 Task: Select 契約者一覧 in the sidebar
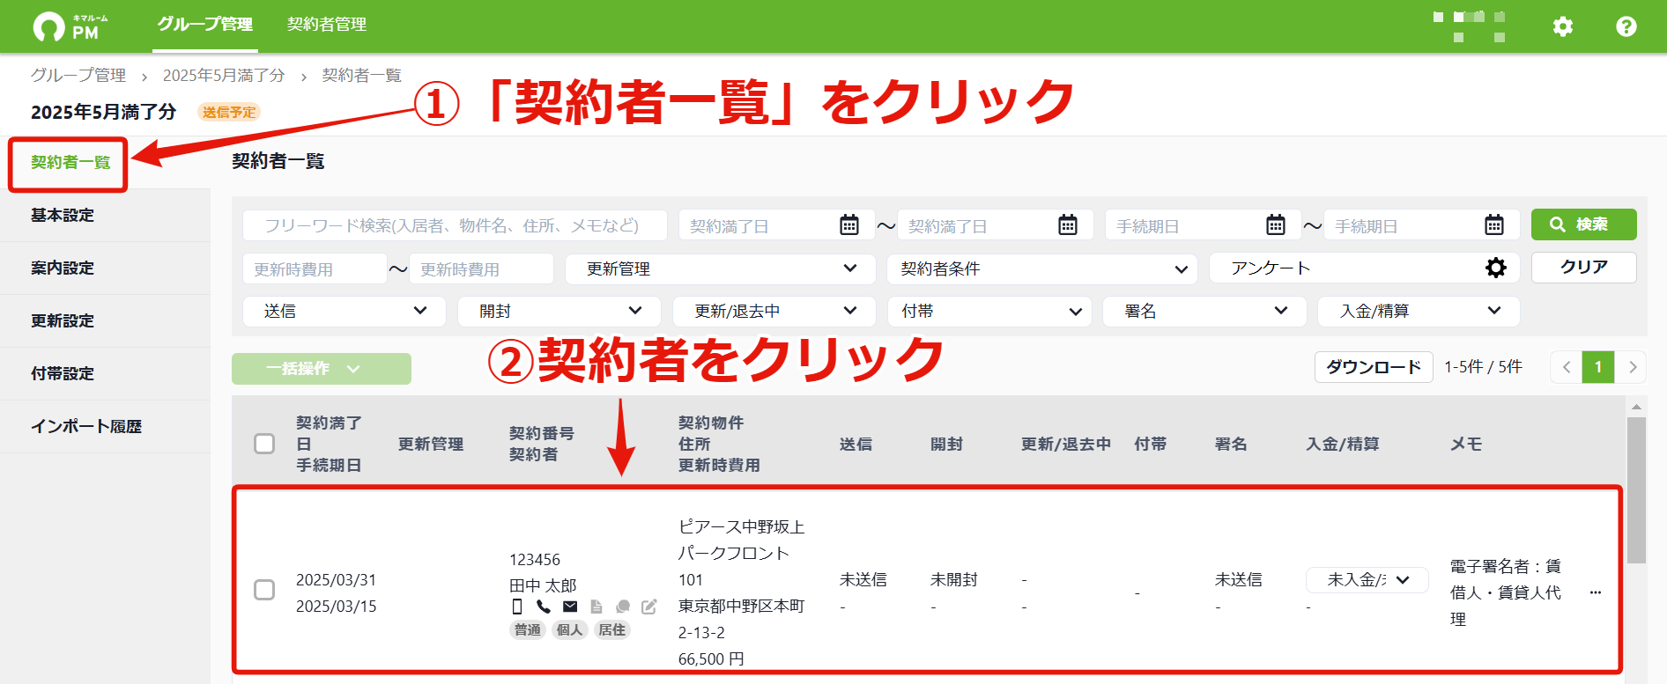pos(70,163)
